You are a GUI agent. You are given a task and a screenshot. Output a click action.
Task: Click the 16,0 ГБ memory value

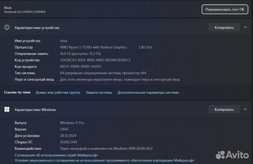80,54
